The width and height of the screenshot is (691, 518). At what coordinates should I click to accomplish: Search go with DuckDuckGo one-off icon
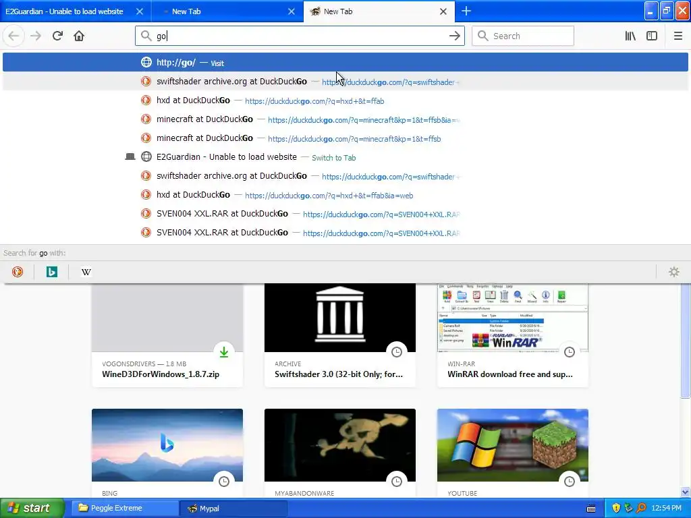[x=18, y=272]
